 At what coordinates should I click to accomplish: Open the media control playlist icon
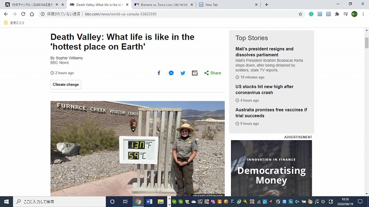[345, 14]
